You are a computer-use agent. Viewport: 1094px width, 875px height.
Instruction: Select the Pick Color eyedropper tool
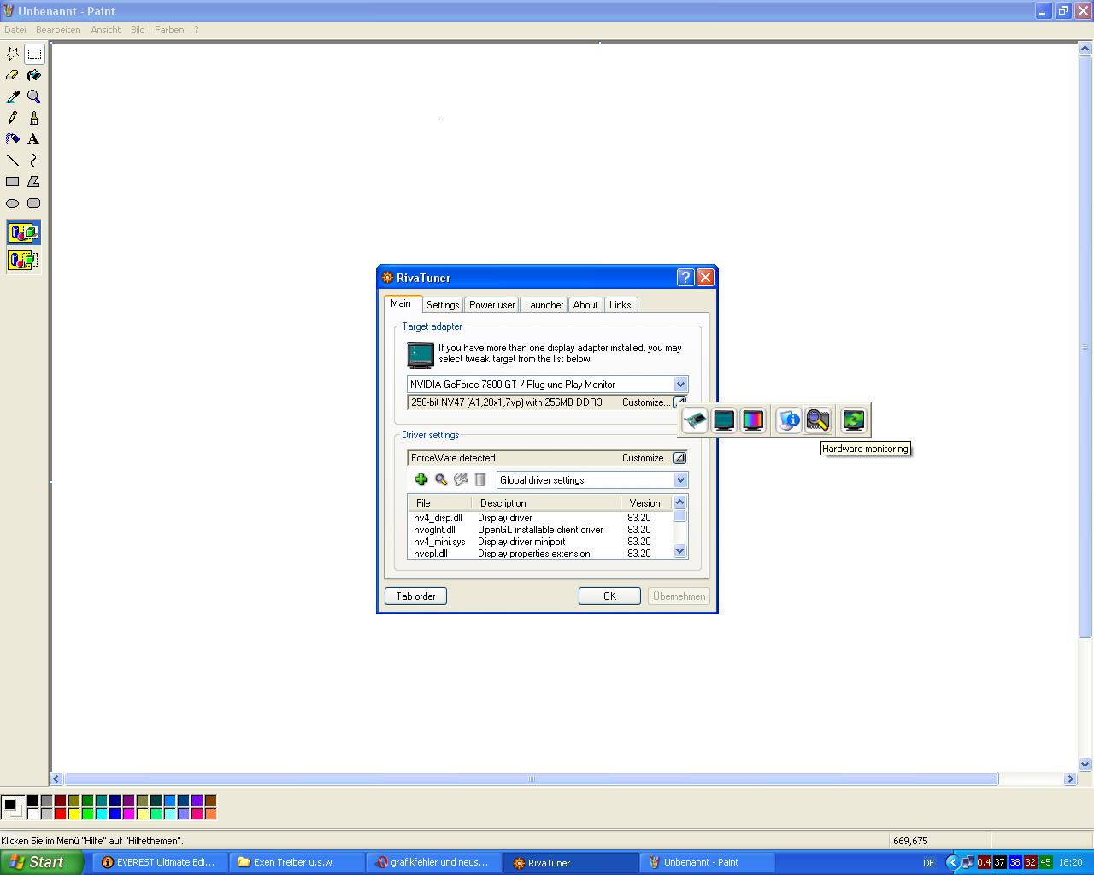tap(13, 97)
